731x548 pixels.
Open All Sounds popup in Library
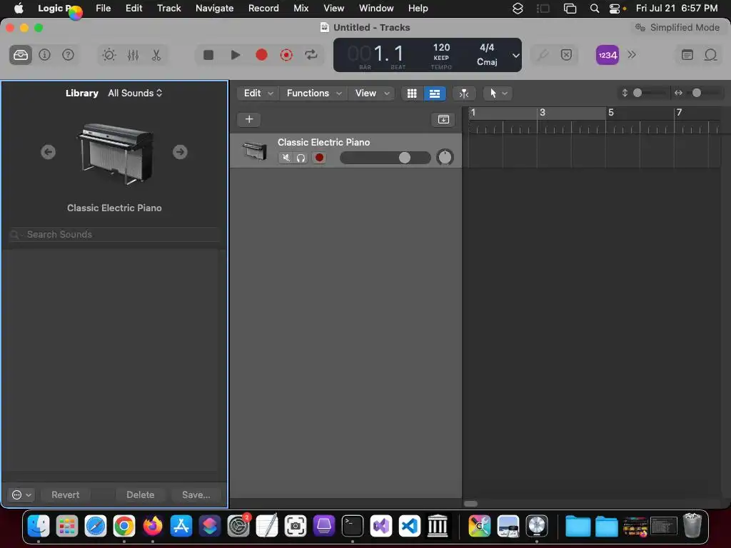[x=135, y=93]
